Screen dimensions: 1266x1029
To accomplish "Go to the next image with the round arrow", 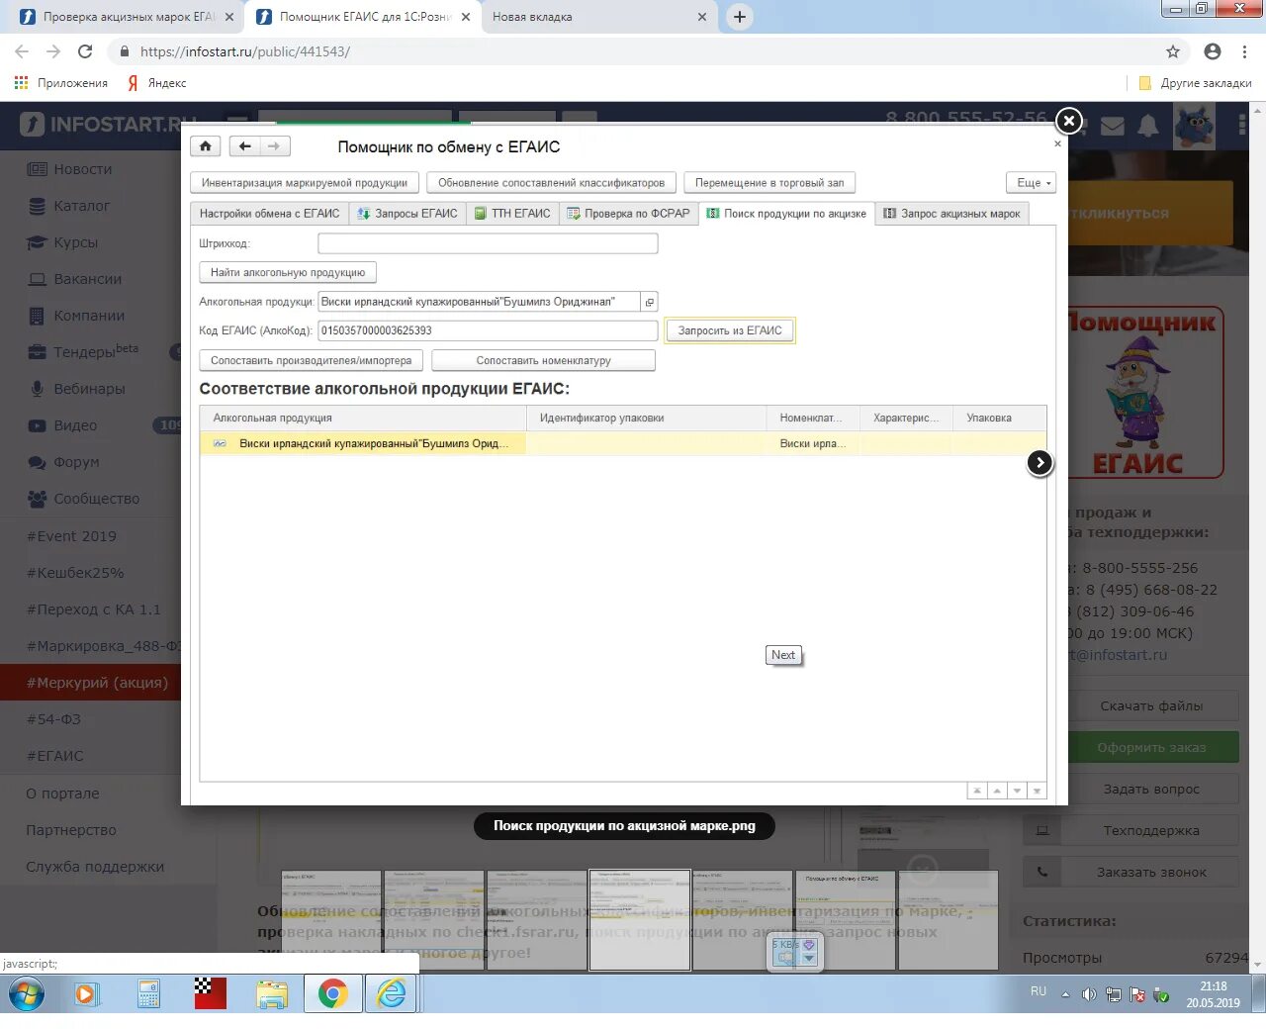I will click(x=1040, y=462).
